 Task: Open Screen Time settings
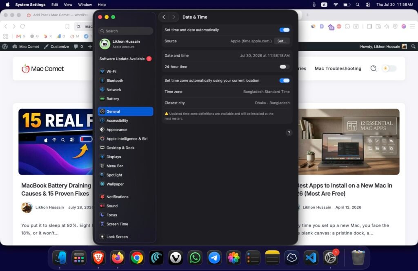(x=125, y=224)
